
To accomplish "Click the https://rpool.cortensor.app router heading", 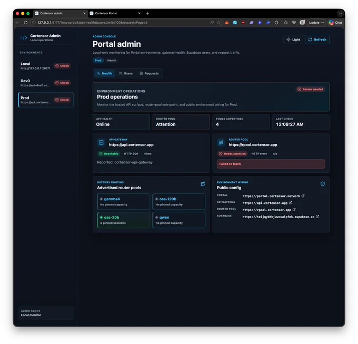I will coord(253,144).
